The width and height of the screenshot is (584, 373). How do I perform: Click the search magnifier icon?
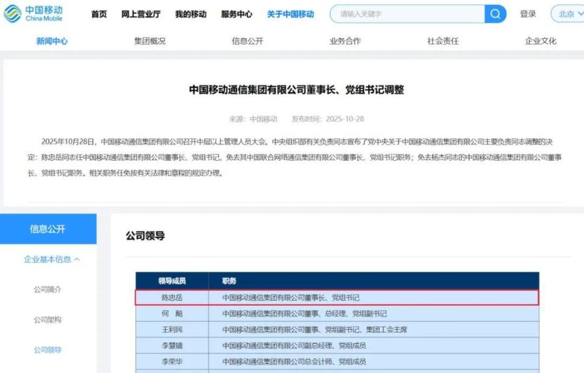click(x=495, y=13)
